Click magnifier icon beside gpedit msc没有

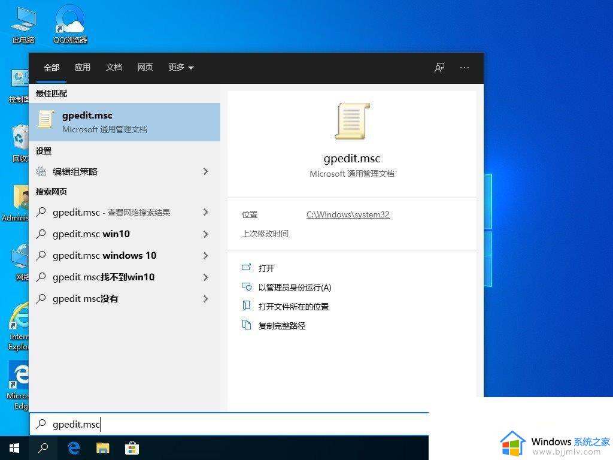point(41,298)
